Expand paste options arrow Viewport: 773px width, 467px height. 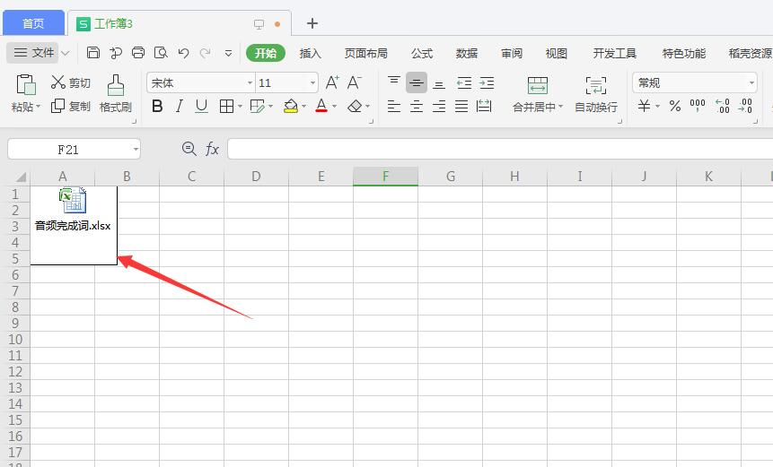tap(38, 107)
